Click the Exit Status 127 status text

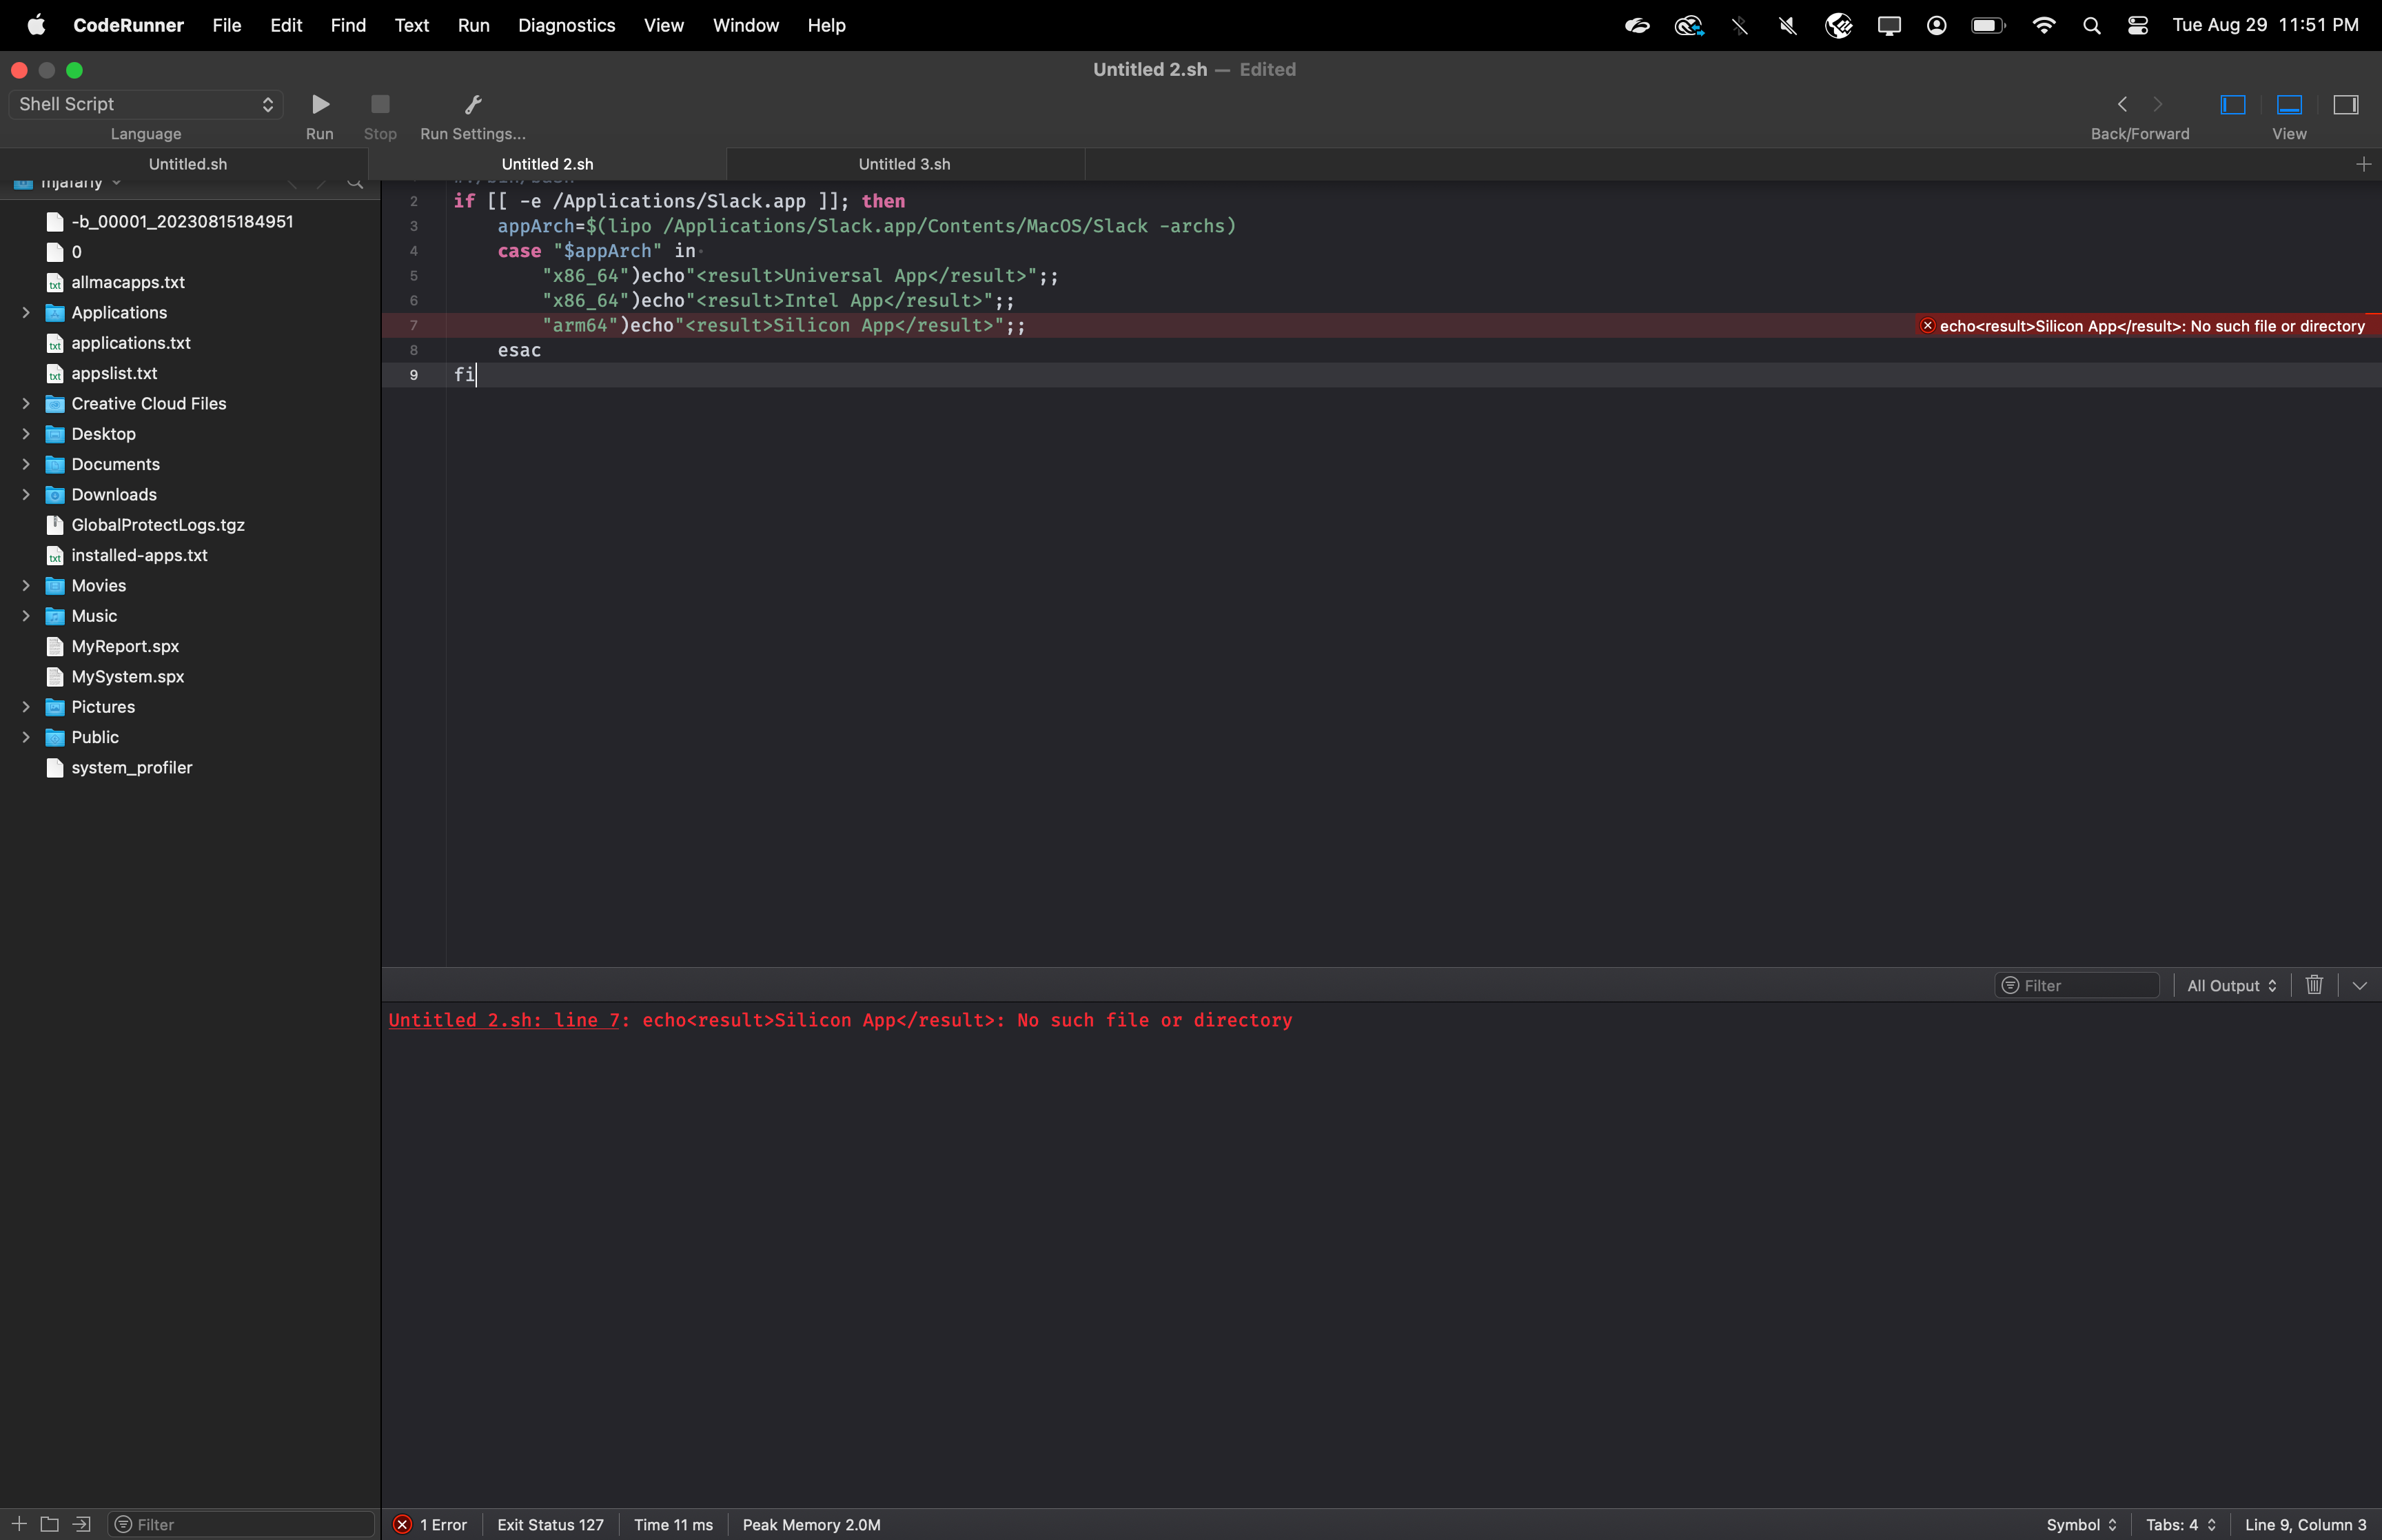[550, 1524]
